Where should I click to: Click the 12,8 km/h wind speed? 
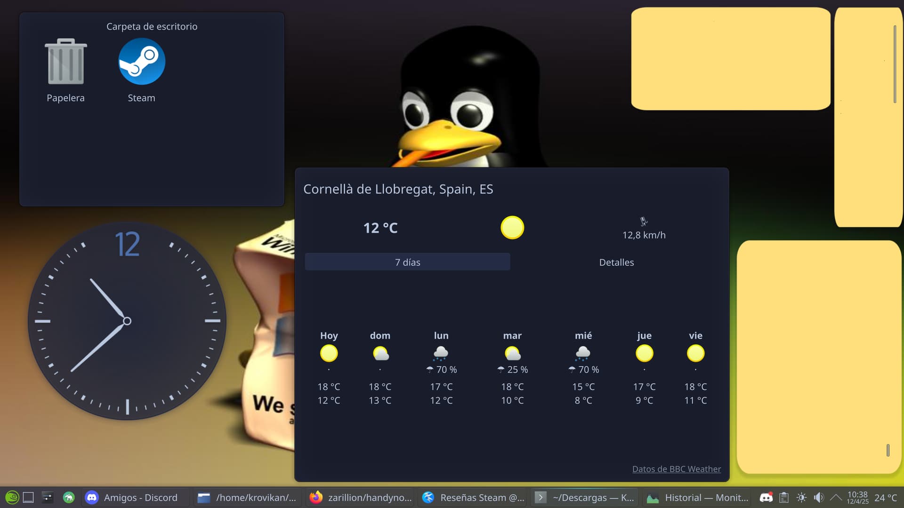644,235
